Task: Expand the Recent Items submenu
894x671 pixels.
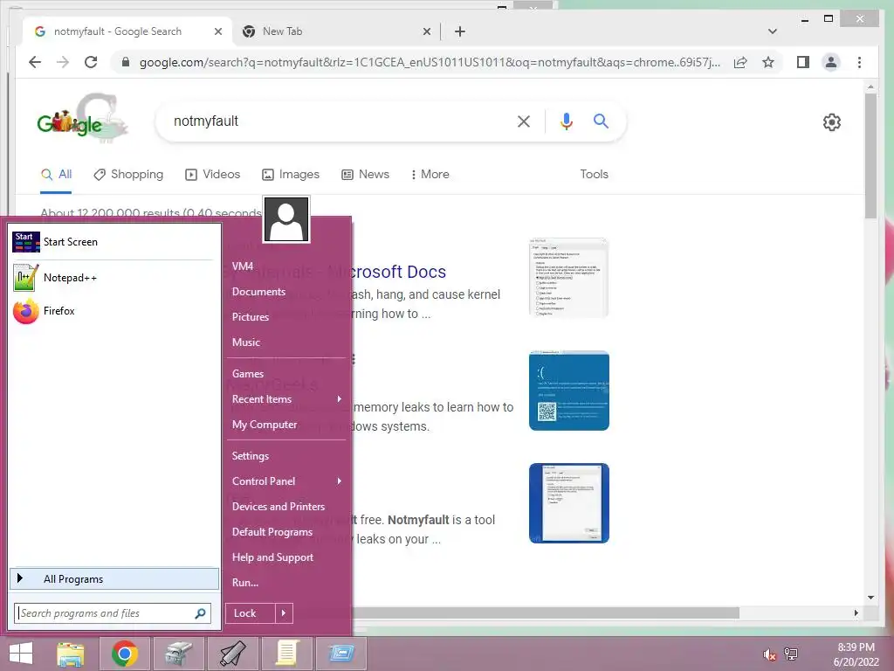Action: (286, 399)
